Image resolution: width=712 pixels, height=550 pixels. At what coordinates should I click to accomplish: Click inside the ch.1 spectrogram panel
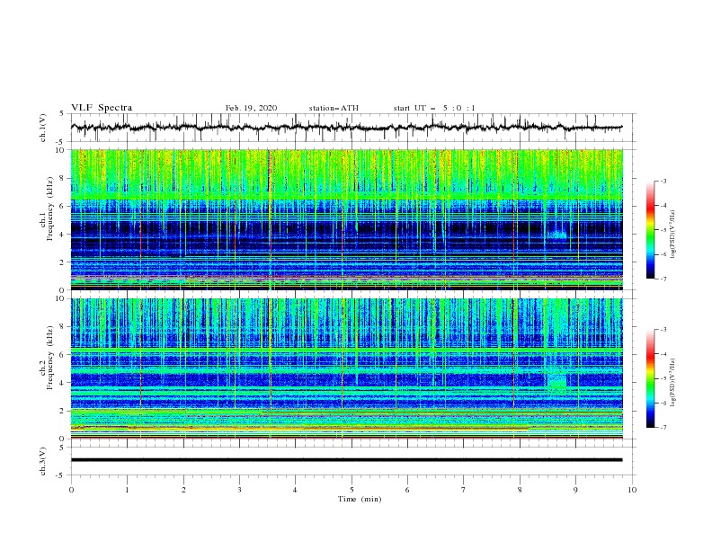pyautogui.click(x=347, y=219)
